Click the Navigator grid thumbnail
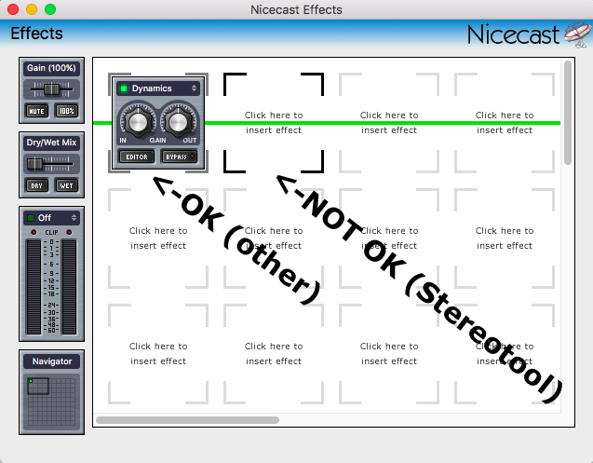This screenshot has height=463, width=593. tap(51, 402)
